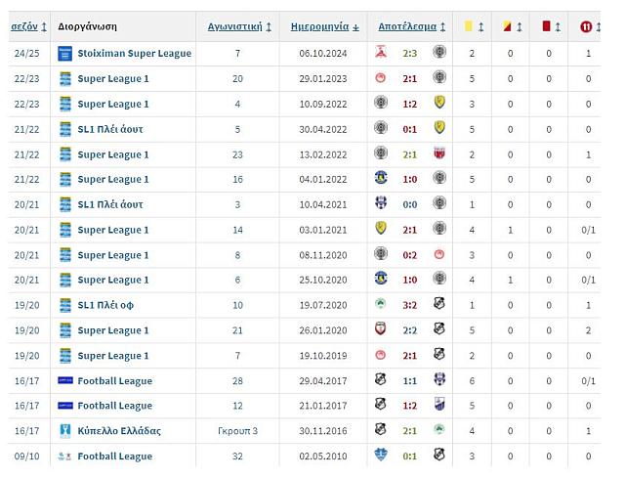Sort by yellow card column icon
Image resolution: width=625 pixels, height=479 pixels.
point(469,26)
